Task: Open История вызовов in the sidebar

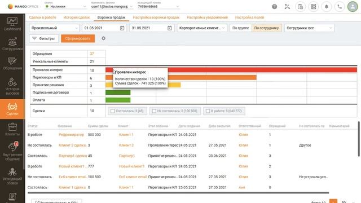Action: click(12, 86)
